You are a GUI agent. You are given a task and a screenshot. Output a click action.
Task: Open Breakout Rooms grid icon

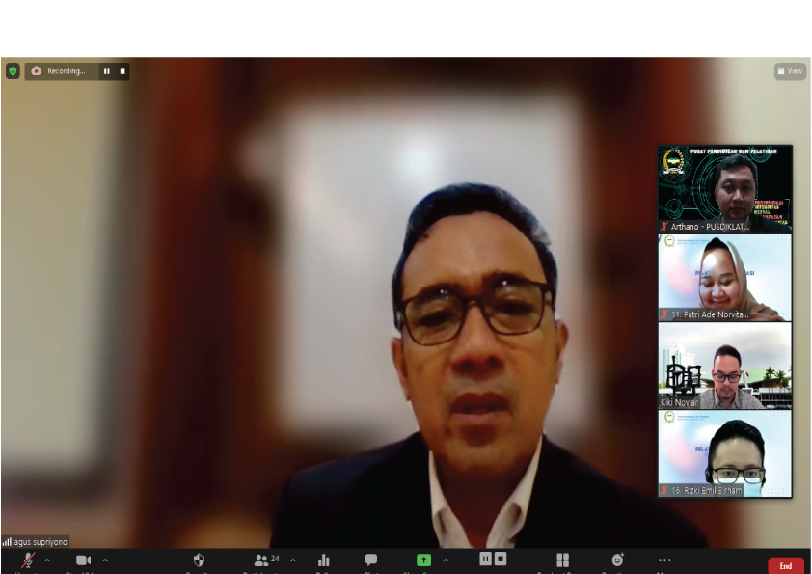click(x=563, y=560)
